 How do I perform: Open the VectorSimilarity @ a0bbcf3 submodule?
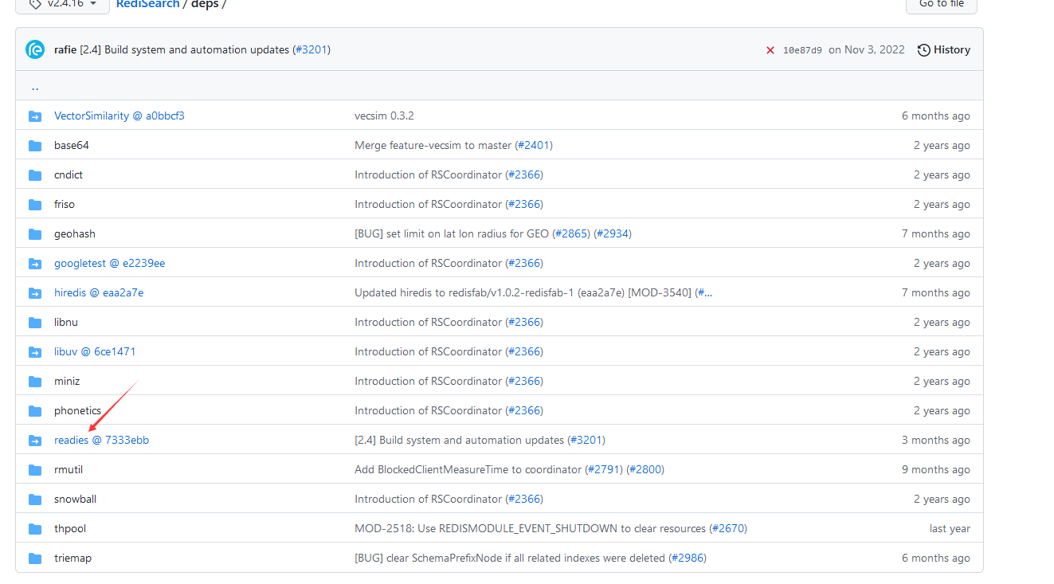tap(120, 116)
